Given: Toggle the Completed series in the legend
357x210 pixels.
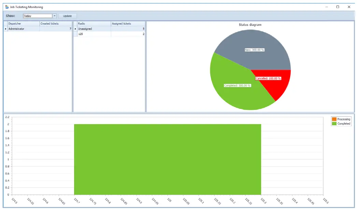Looking at the screenshot, I should coord(342,124).
